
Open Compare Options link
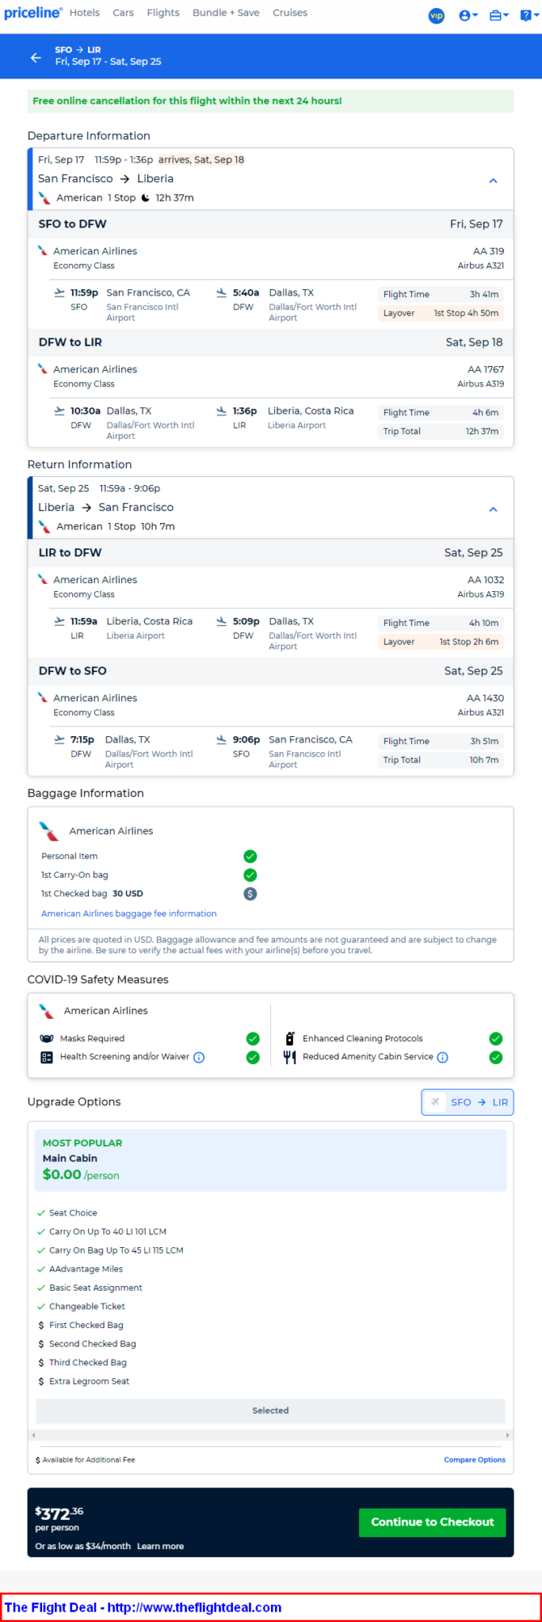(475, 1459)
